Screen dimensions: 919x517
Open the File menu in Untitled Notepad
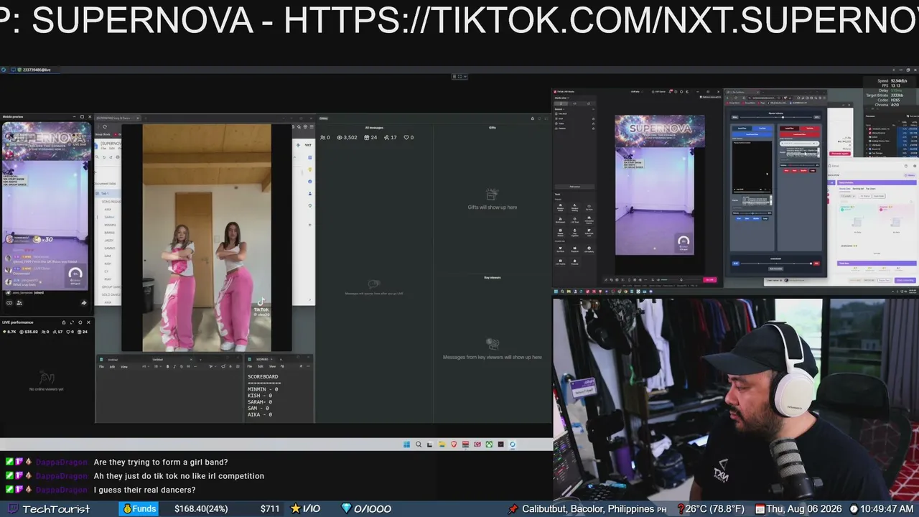(x=102, y=366)
